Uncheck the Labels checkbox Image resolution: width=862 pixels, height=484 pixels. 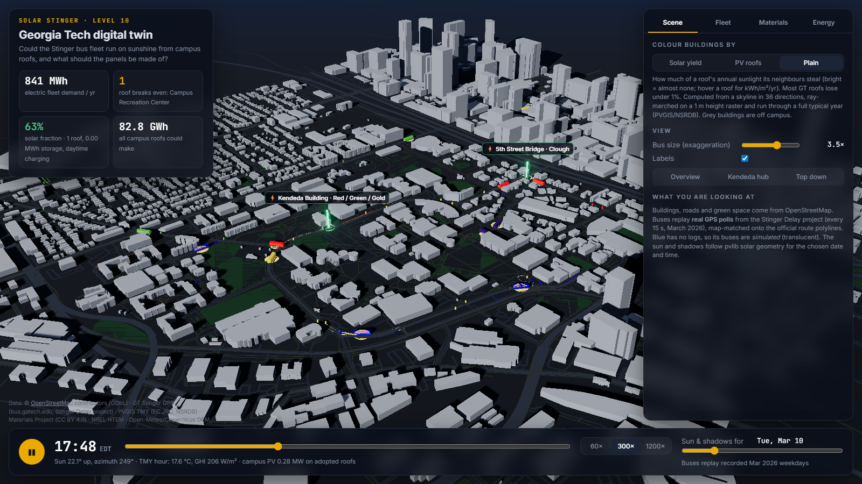(745, 159)
